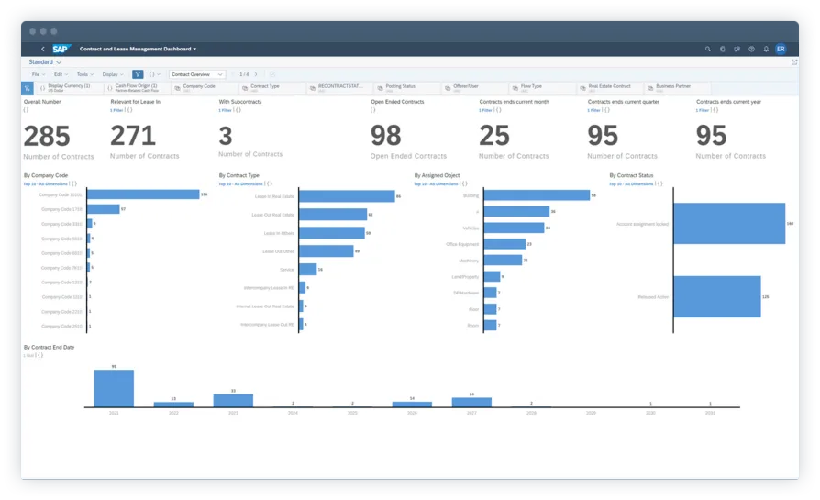
Task: Click the 2021 bar in Contract End Date chart
Action: pos(114,388)
